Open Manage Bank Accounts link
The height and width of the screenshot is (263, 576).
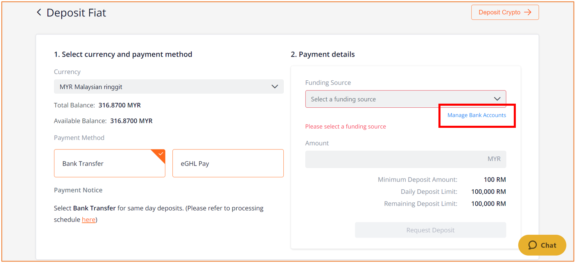(477, 115)
